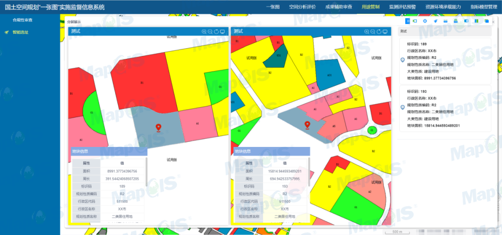Viewport: 502px width, 235px height.
Task: Click the blue-green swipe compare icon
Action: point(476,21)
